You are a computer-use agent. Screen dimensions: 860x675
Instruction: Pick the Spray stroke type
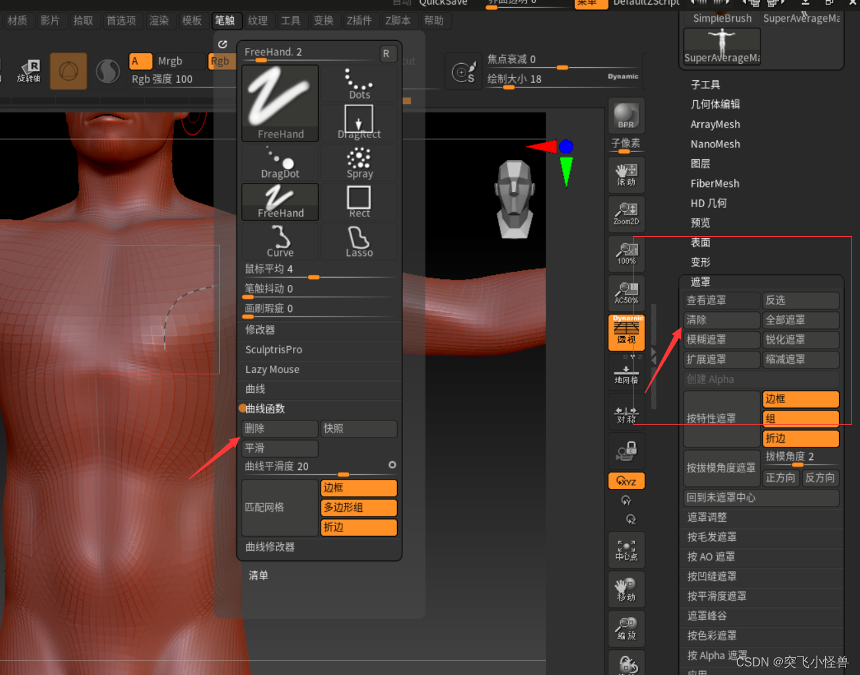[x=359, y=162]
